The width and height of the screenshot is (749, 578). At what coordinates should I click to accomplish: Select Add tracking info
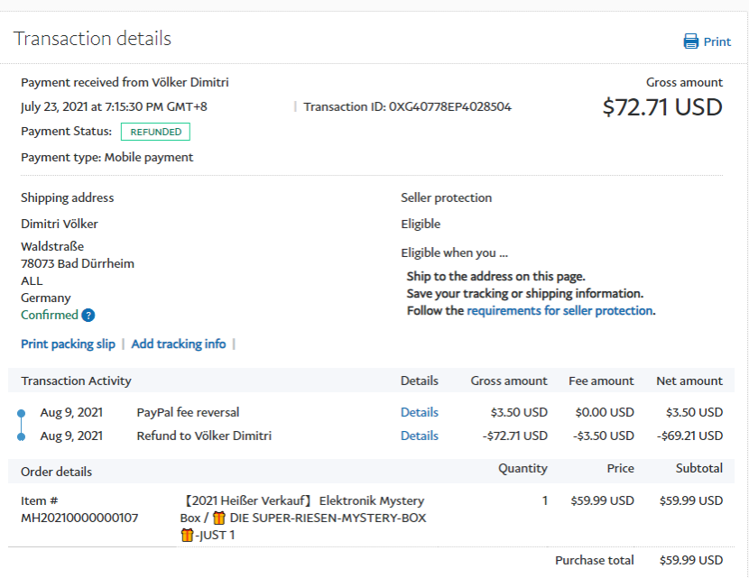(179, 344)
